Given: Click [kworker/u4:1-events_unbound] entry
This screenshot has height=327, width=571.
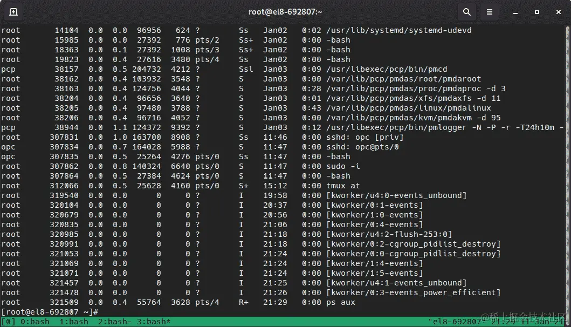Looking at the screenshot, I should (396, 283).
